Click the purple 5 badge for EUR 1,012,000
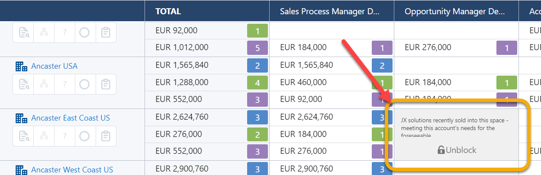This screenshot has width=541, height=175. tap(258, 48)
